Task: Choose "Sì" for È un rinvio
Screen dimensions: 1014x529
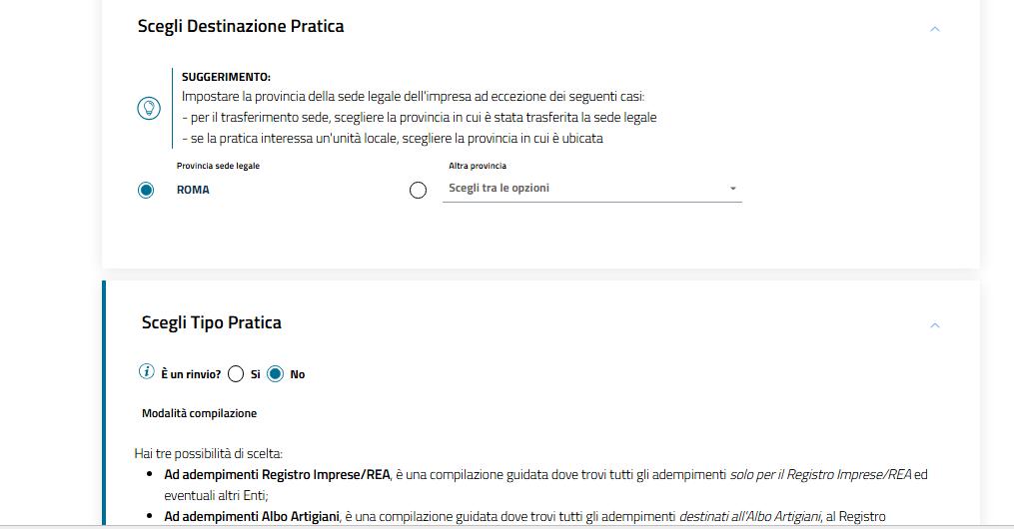Action: [x=236, y=374]
